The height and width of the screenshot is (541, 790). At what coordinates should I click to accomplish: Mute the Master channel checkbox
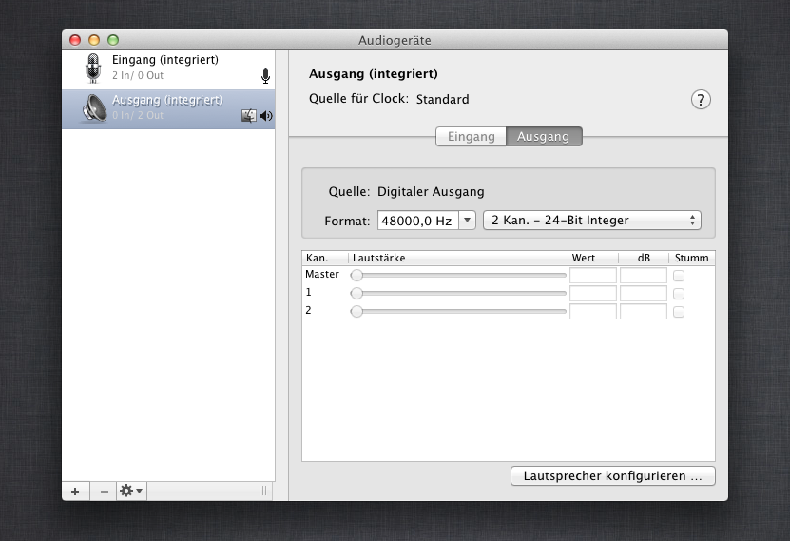tap(679, 276)
